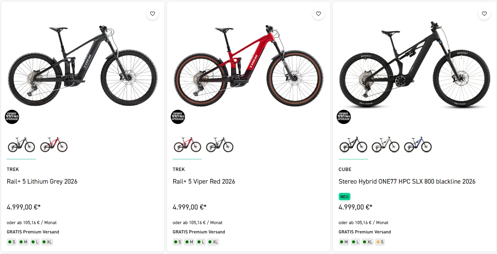
Task: Click 100 Nm upgrade badge on grey Trek
Action: [12, 117]
